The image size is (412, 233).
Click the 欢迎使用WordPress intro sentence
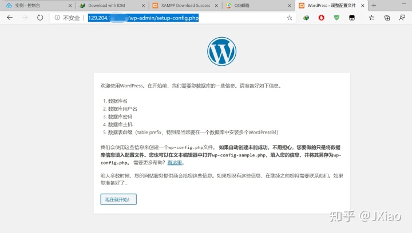(191, 86)
